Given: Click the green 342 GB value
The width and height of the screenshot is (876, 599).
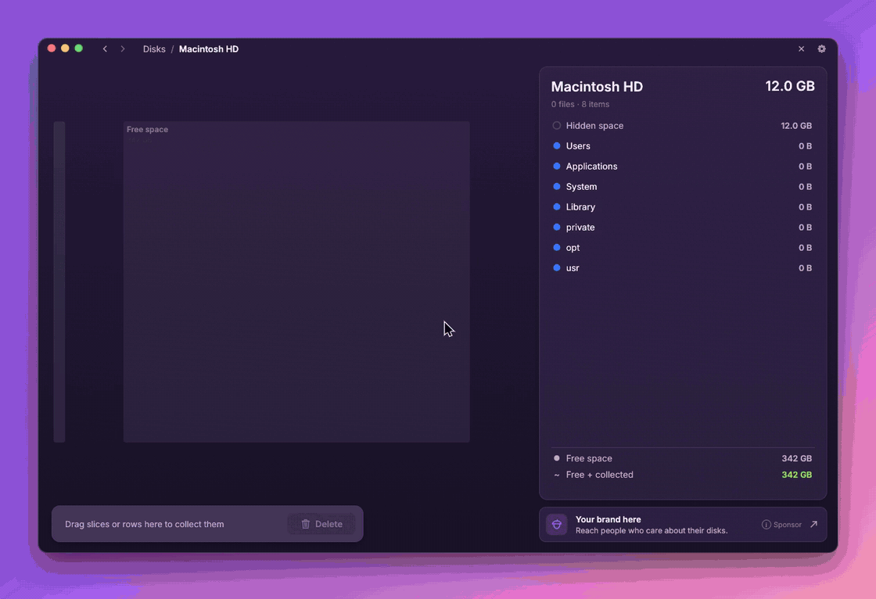Looking at the screenshot, I should 797,475.
